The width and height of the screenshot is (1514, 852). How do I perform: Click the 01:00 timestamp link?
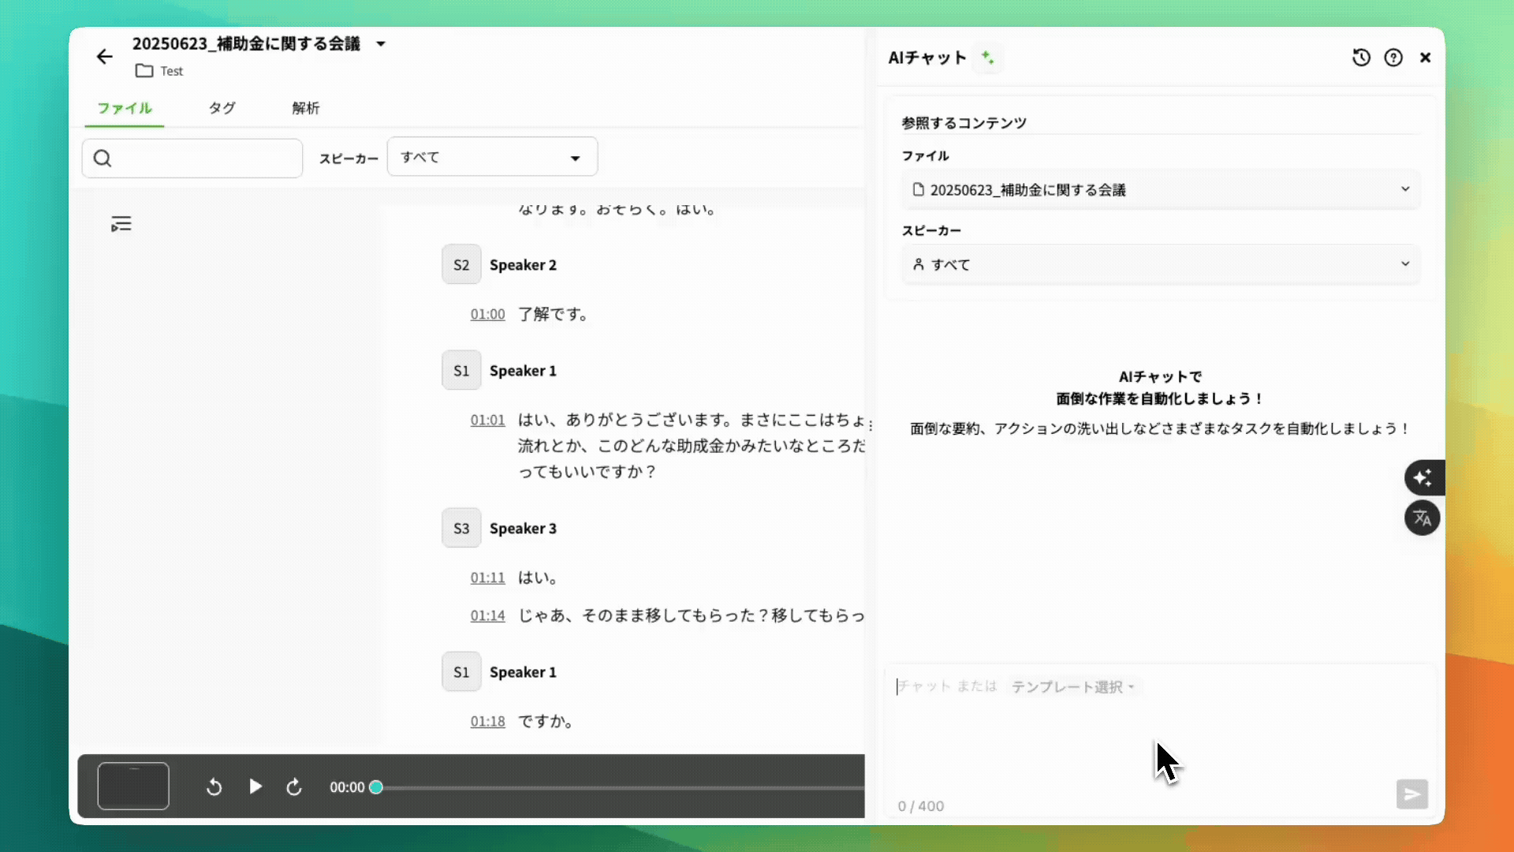click(x=487, y=314)
